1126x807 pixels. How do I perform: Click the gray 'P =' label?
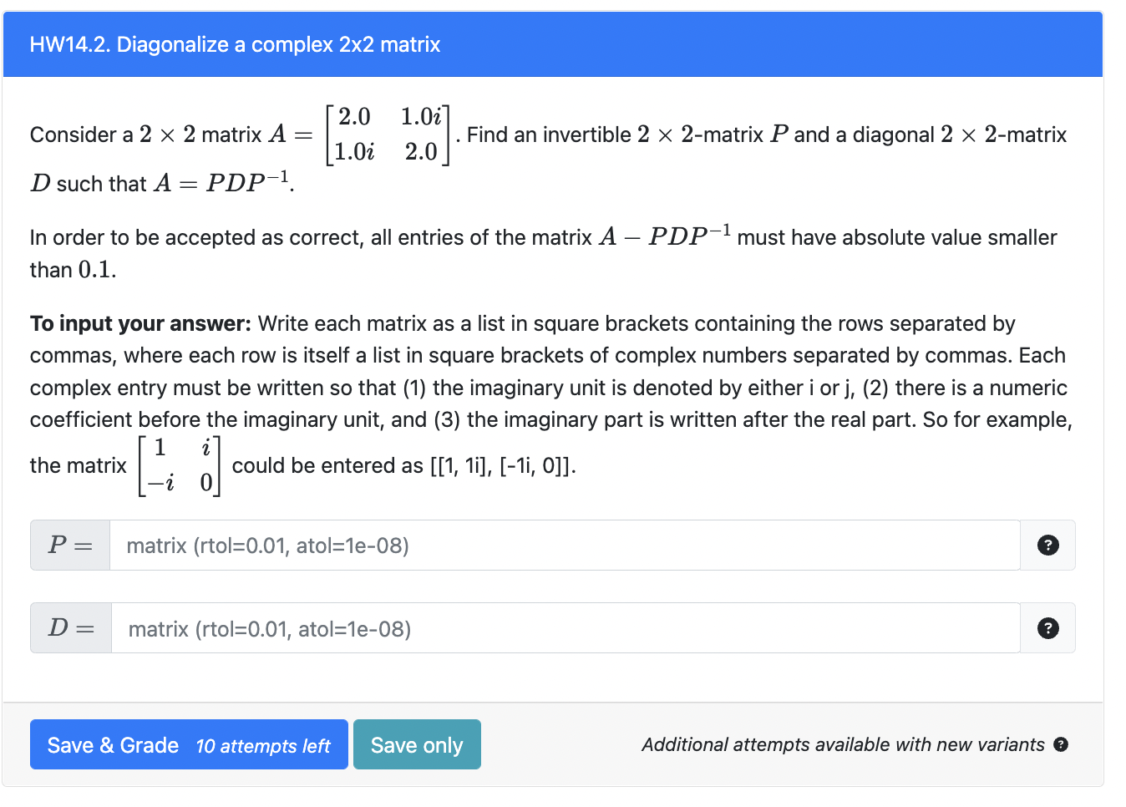(x=68, y=545)
